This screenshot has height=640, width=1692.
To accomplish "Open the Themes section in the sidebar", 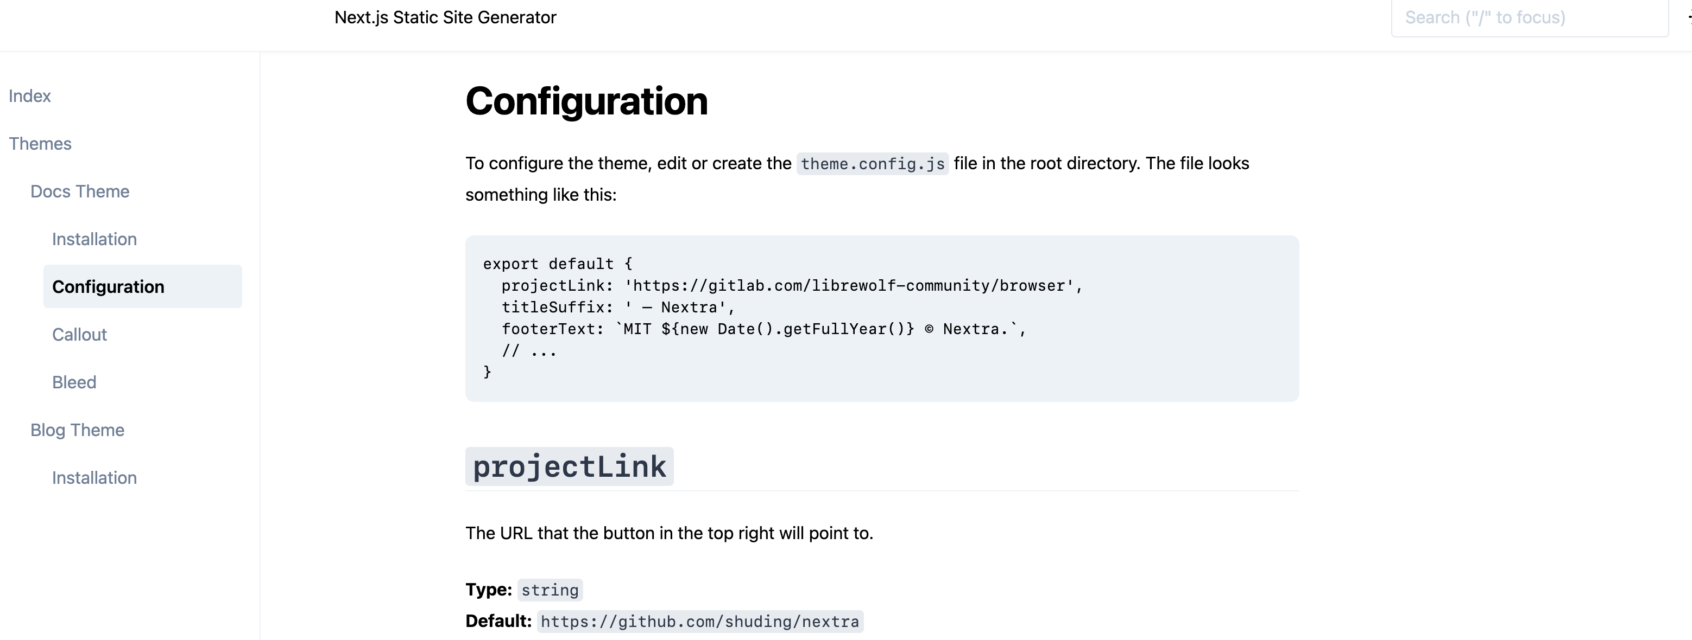I will (x=40, y=144).
